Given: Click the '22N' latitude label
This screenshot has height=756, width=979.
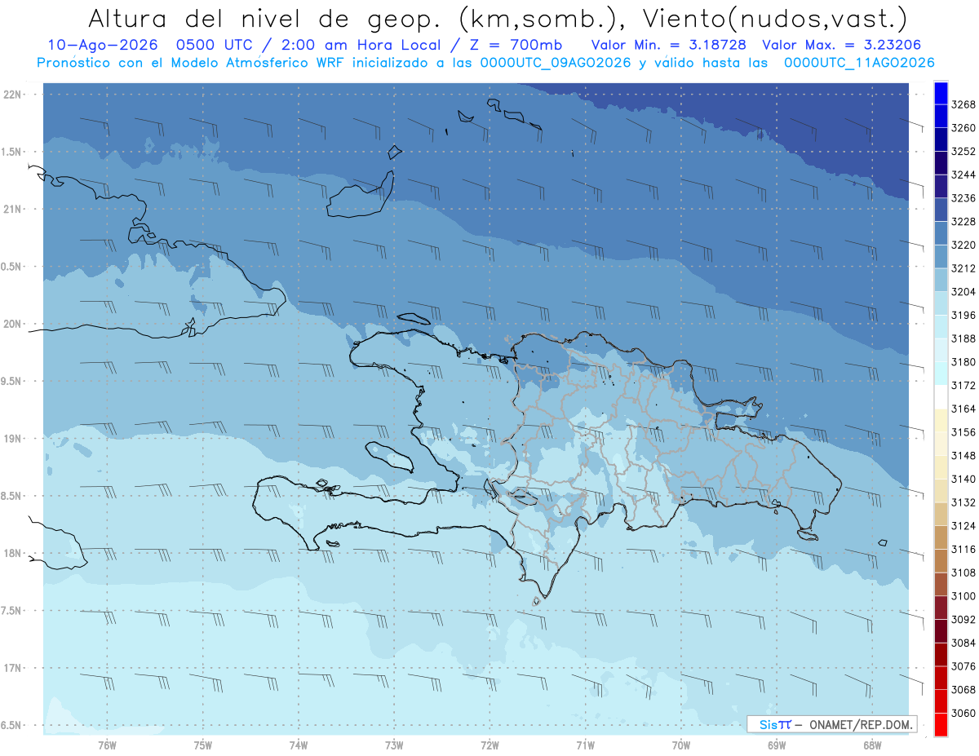Looking at the screenshot, I should [x=13, y=95].
